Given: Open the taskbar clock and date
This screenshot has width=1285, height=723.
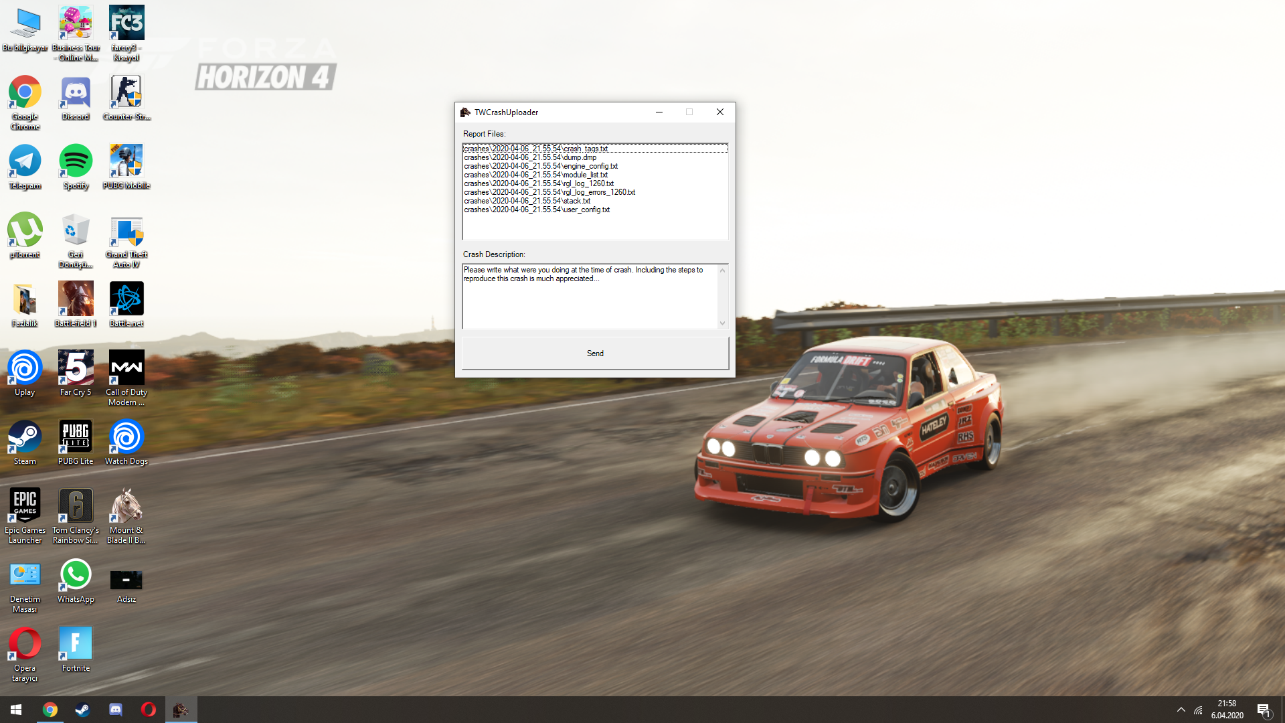Looking at the screenshot, I should pos(1227,710).
